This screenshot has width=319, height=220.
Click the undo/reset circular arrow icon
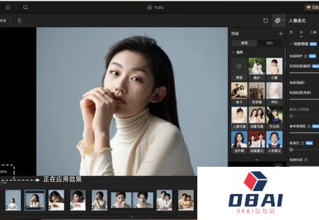coord(265,21)
